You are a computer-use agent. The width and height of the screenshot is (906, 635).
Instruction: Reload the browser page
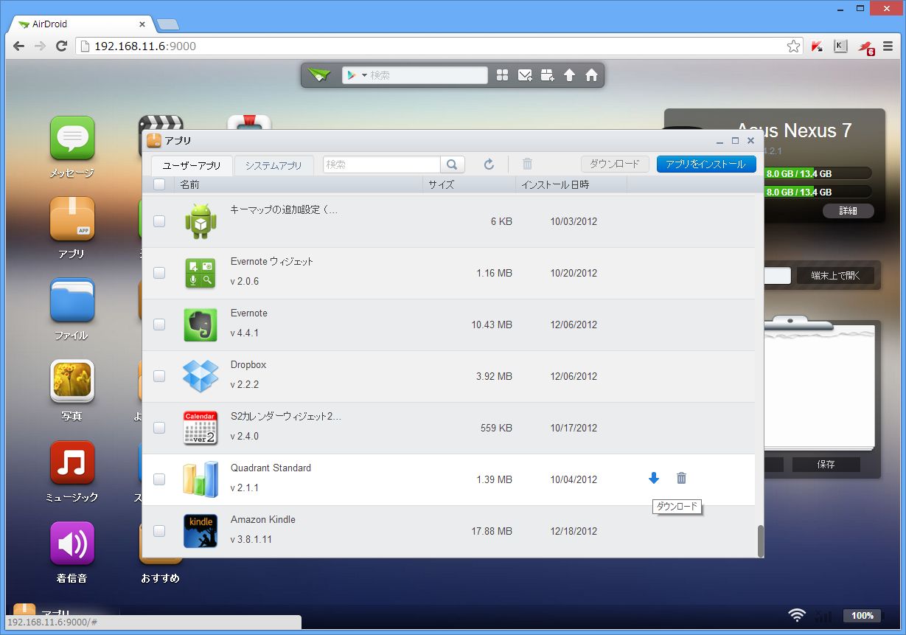(x=62, y=46)
